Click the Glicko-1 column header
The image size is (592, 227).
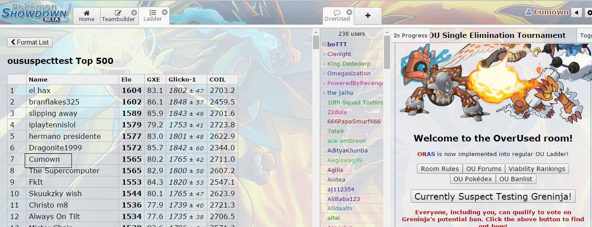(x=187, y=79)
